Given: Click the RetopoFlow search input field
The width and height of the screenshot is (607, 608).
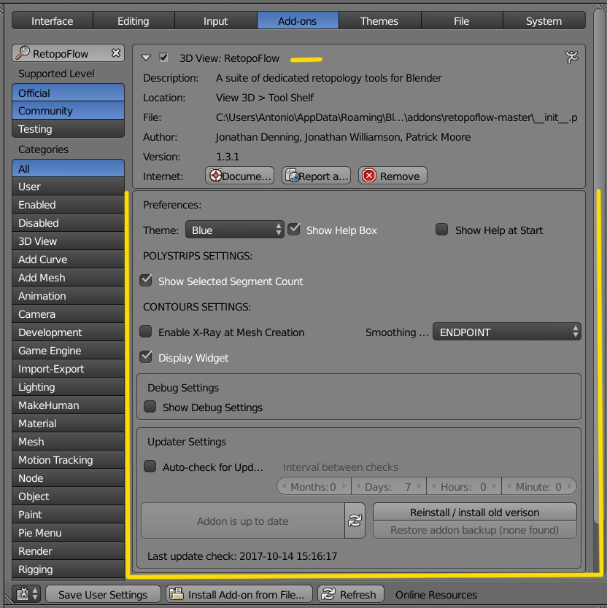Looking at the screenshot, I should (x=68, y=53).
